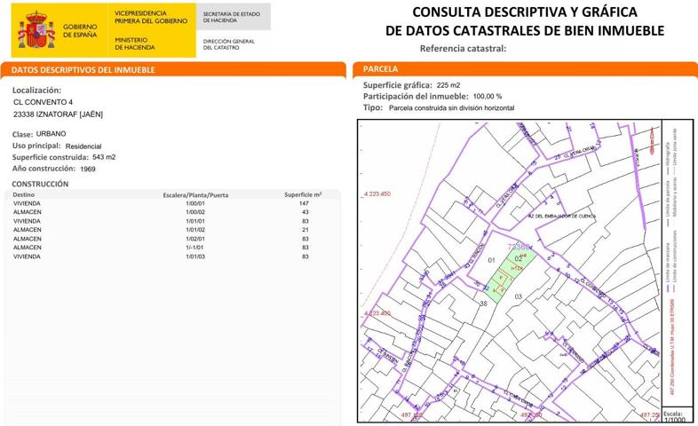698x426 pixels.
Task: Click the Gobierno de España logo text
Action: click(80, 31)
